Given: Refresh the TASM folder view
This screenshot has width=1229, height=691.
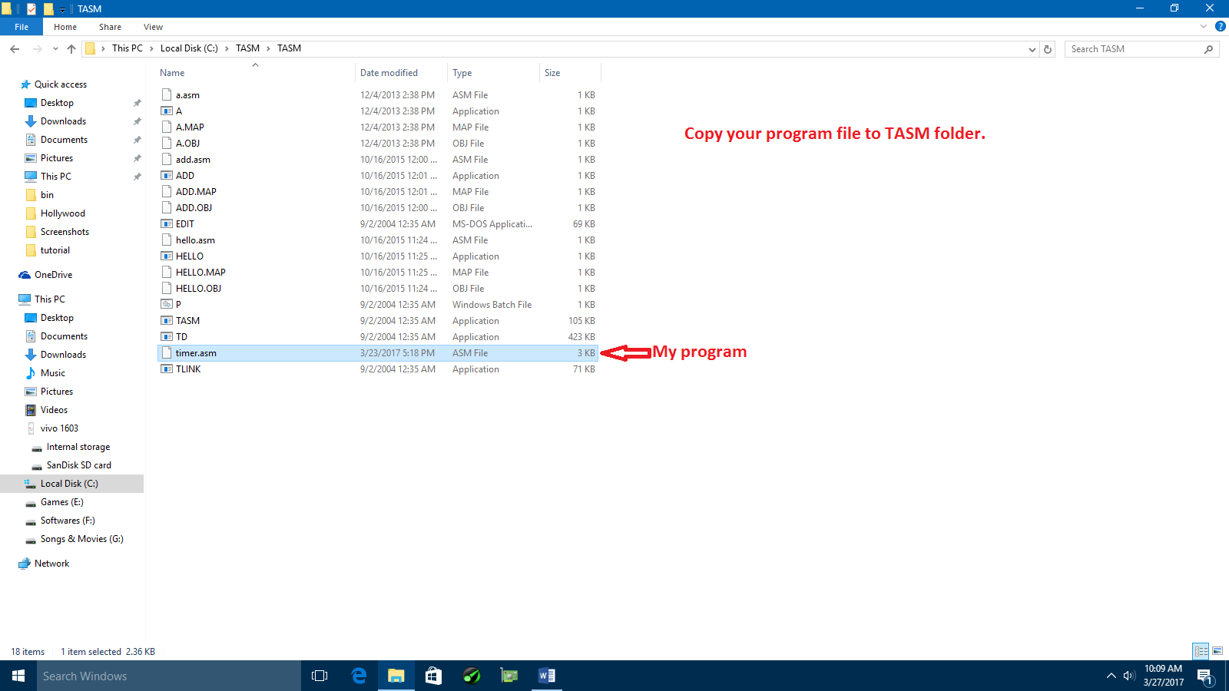Looking at the screenshot, I should (1048, 49).
